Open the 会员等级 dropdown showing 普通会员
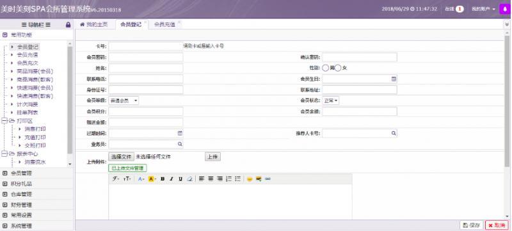 click(x=124, y=101)
